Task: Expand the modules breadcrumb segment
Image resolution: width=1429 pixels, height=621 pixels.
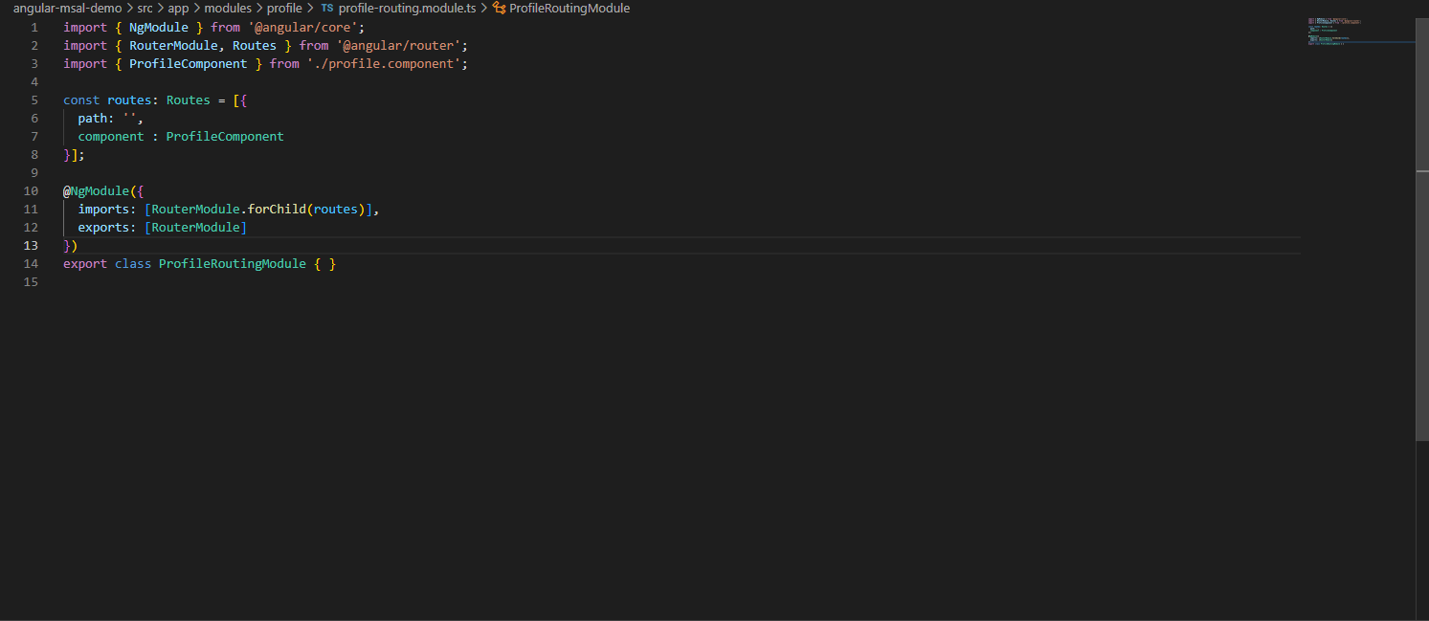Action: click(228, 8)
